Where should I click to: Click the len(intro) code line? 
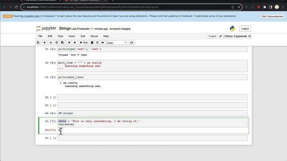(66, 124)
